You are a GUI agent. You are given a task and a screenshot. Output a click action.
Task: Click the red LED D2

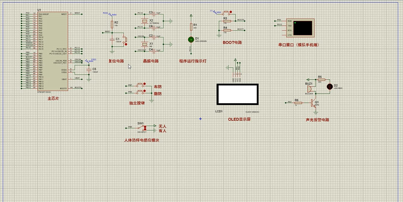[x=330, y=86]
